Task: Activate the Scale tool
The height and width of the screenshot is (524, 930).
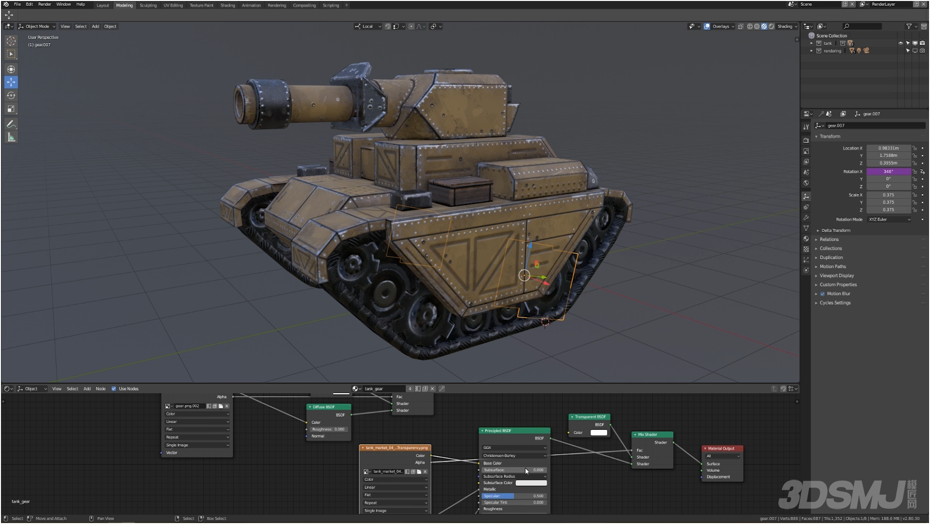Action: pos(11,109)
